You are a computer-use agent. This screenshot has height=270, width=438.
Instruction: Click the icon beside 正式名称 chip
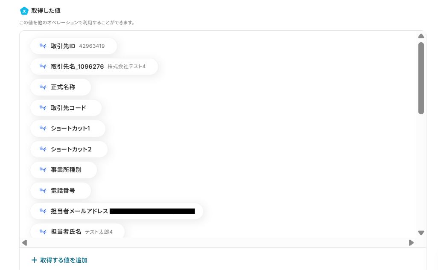point(43,87)
